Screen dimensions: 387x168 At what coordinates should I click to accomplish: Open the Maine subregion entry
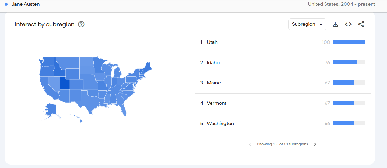click(214, 83)
